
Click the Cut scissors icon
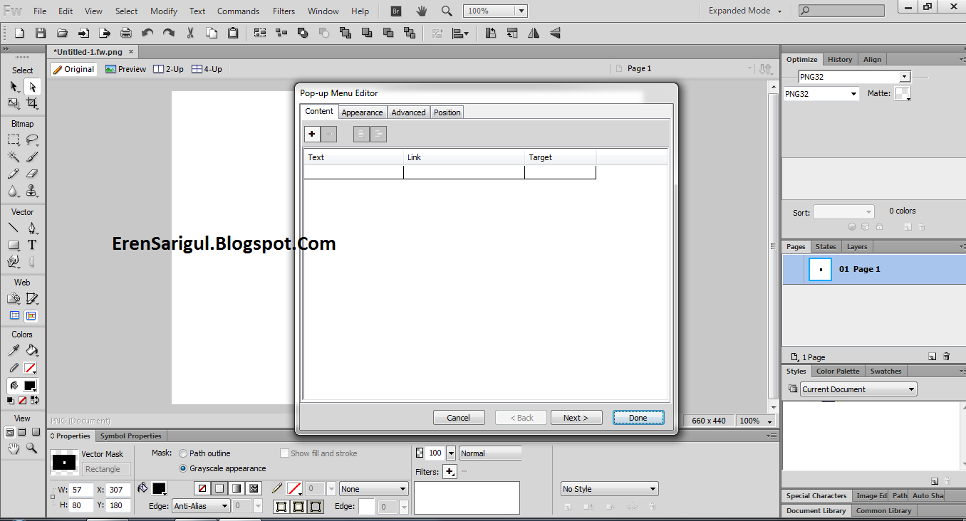[x=190, y=33]
